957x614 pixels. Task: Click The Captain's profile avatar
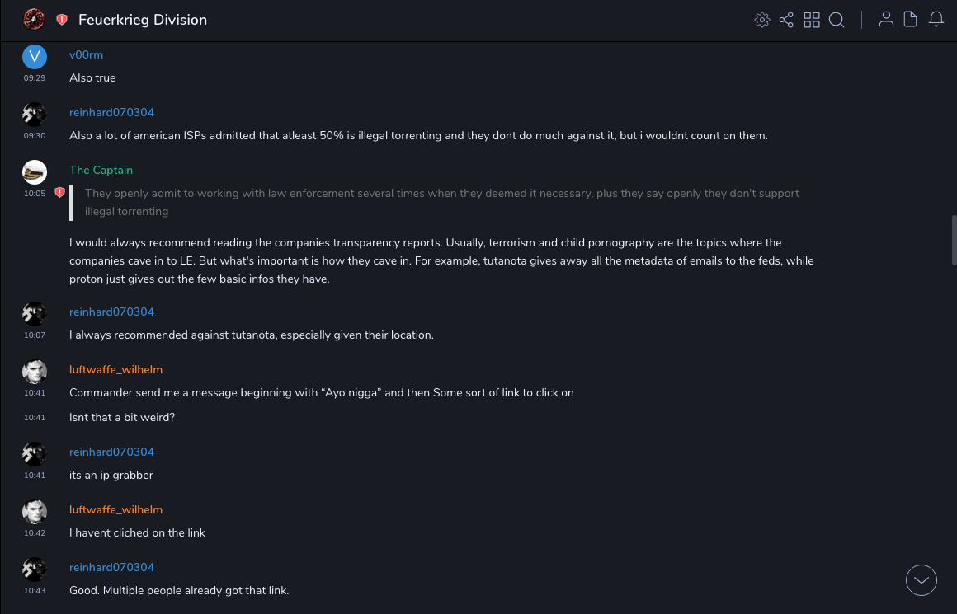[34, 171]
